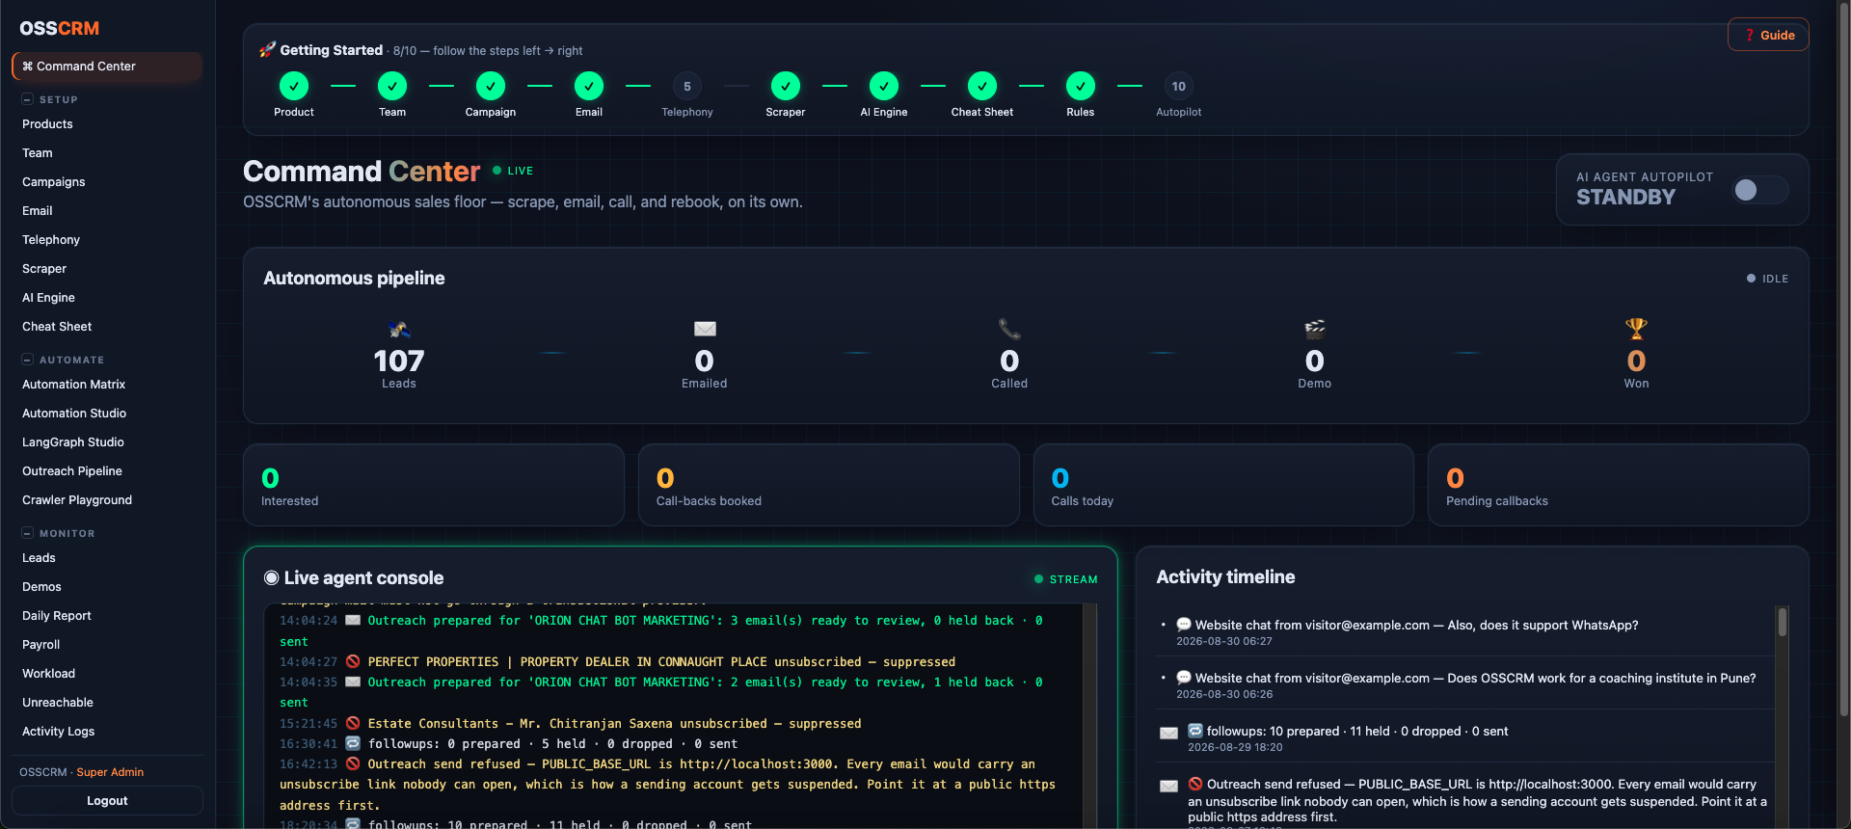Select Payroll in the sidebar
This screenshot has height=829, width=1851.
coord(107,645)
